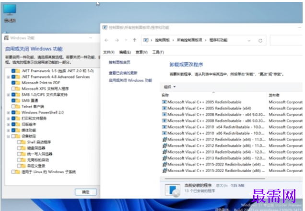Click folder icon of Telnet client
The width and height of the screenshot is (305, 211).
[x=18, y=106]
